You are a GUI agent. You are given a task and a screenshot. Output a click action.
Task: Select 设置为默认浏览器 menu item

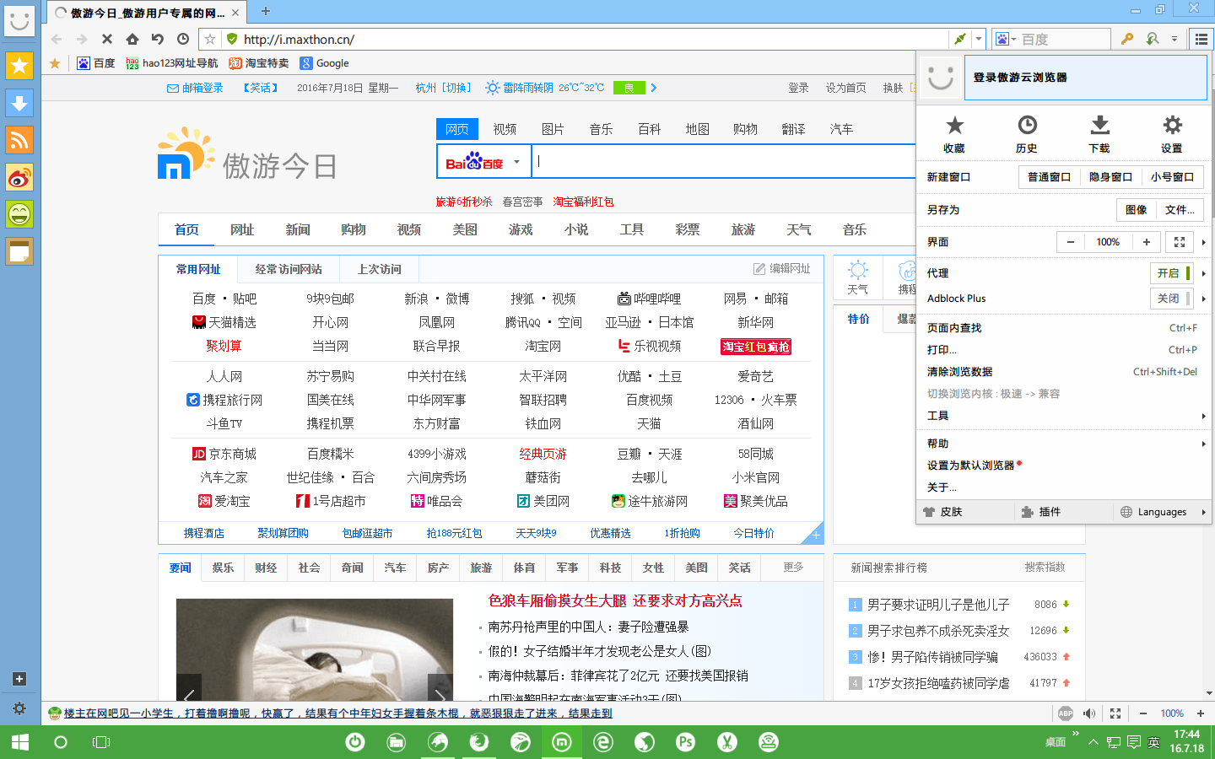pyautogui.click(x=1064, y=466)
